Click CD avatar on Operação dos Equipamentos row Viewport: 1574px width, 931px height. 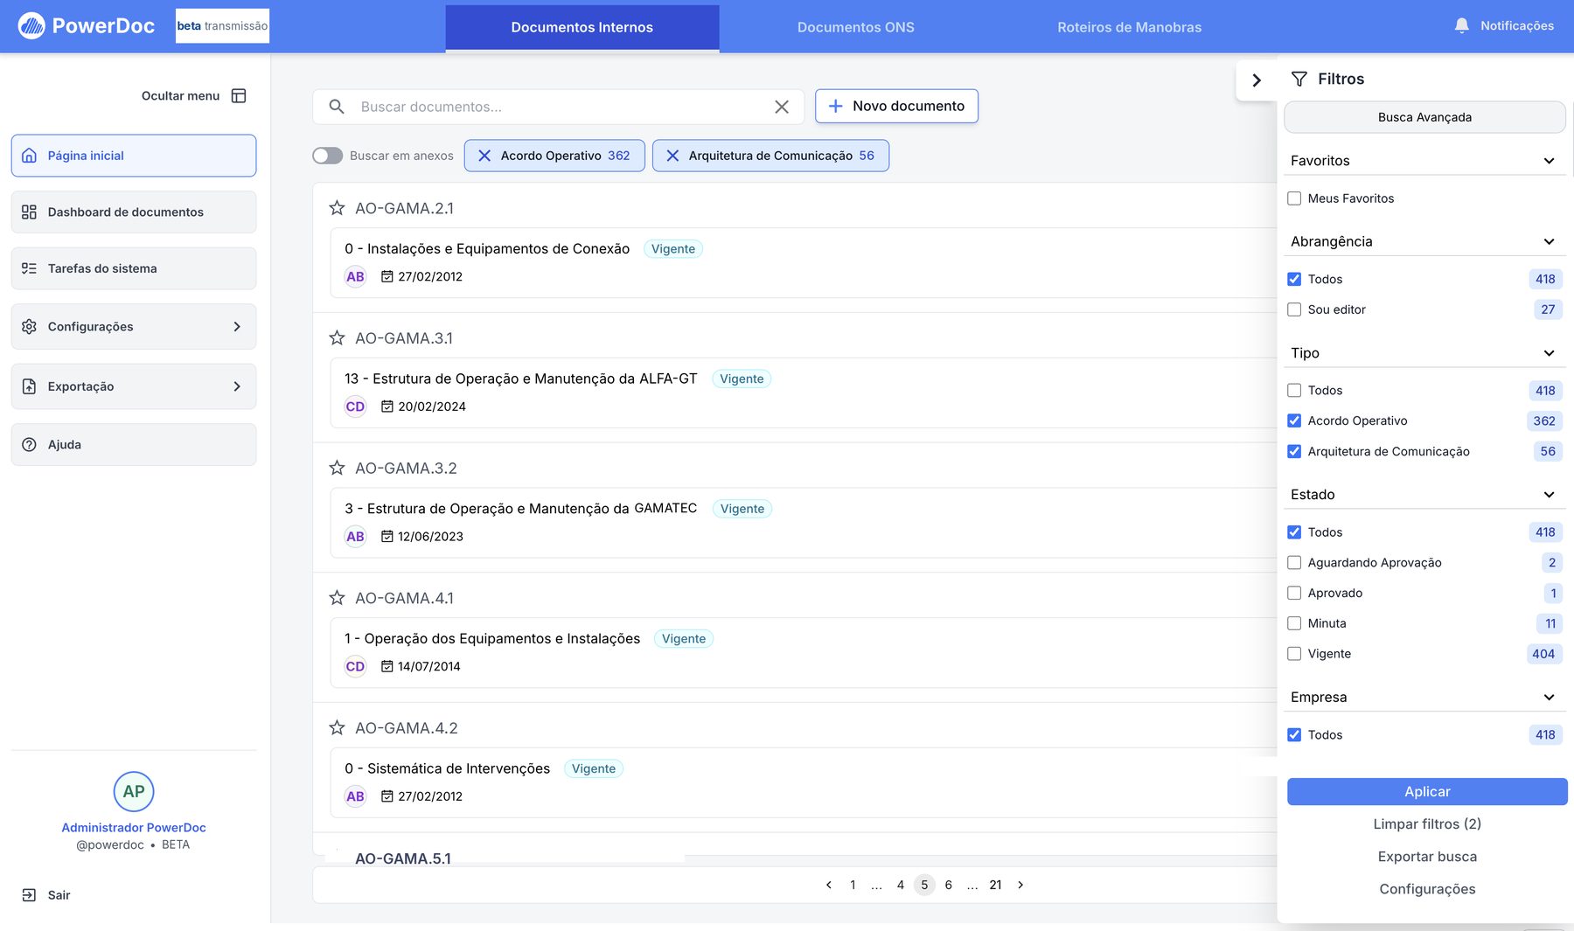point(355,666)
